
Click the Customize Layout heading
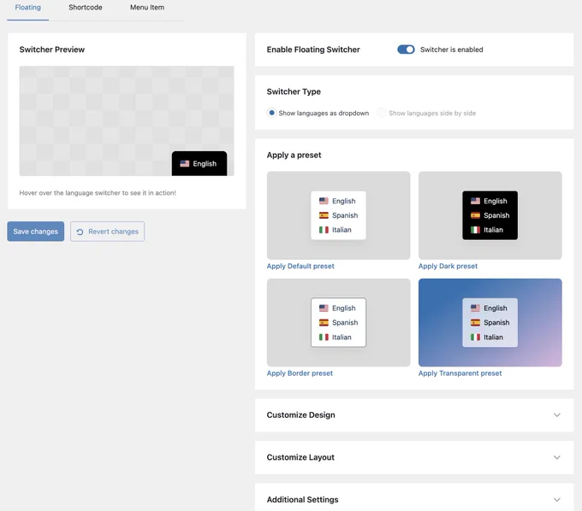pos(300,457)
